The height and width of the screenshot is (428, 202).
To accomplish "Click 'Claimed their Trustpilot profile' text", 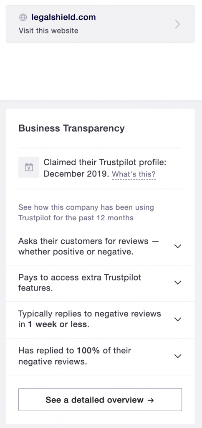I will pos(105,163).
